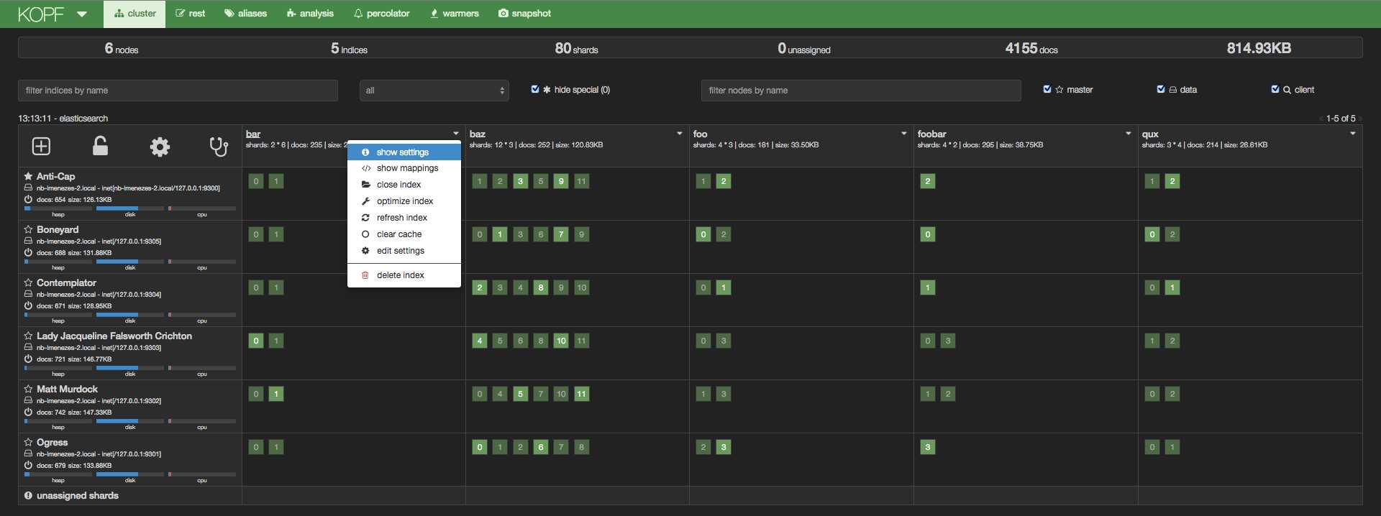1381x516 pixels.
Task: Open qux index dropdown arrow
Action: point(1353,134)
